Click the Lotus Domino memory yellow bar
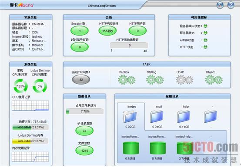The width and height of the screenshot is (241, 167). point(30,141)
